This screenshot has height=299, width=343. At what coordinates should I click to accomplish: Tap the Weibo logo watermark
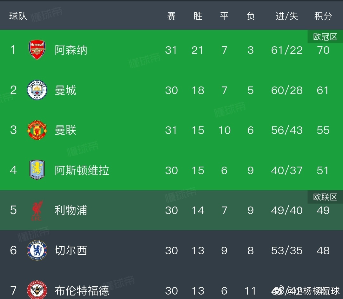point(278,290)
